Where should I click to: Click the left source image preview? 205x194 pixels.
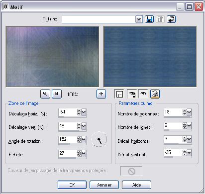click(x=52, y=57)
